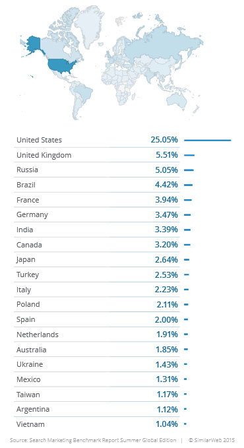
Task: Click the Search Marketing Benchmark Report source text
Action: point(93,440)
